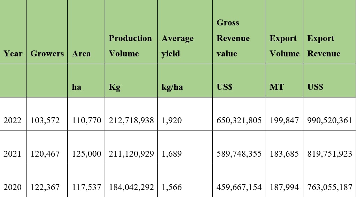Screen dimensions: 356x197
Task: Click average yield 1,920
Action: point(172,120)
